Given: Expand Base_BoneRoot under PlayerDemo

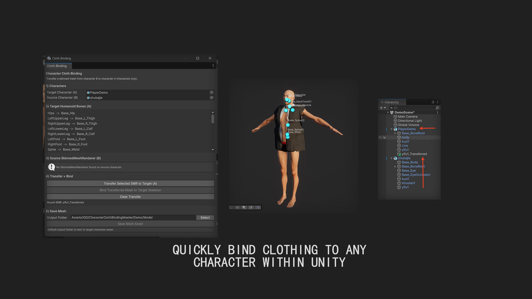Looking at the screenshot, I should point(395,133).
